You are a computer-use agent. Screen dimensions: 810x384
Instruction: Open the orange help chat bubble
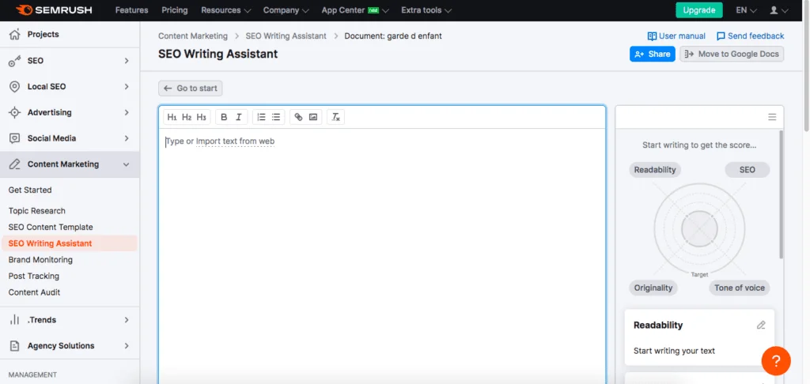[776, 360]
